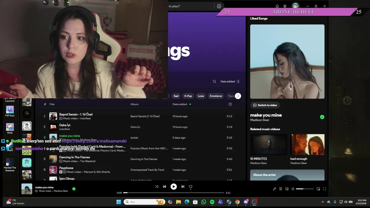Click the taskbar Ara search box
370x208 pixels.
tap(145, 202)
